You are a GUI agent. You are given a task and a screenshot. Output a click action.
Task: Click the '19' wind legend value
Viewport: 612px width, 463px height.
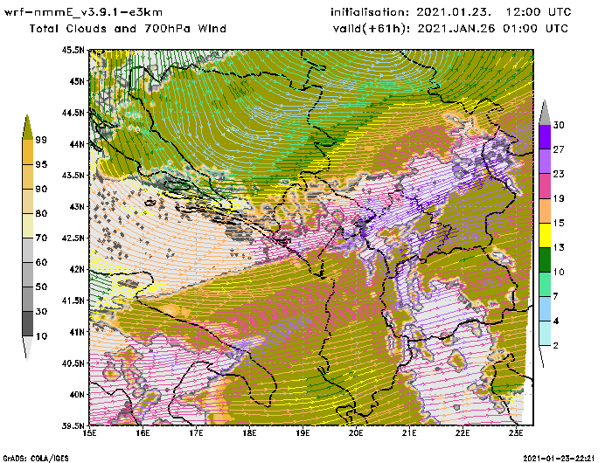tap(559, 198)
